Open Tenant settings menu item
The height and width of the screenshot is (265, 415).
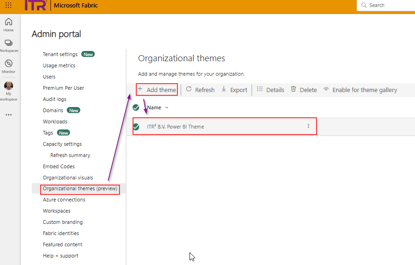[60, 54]
